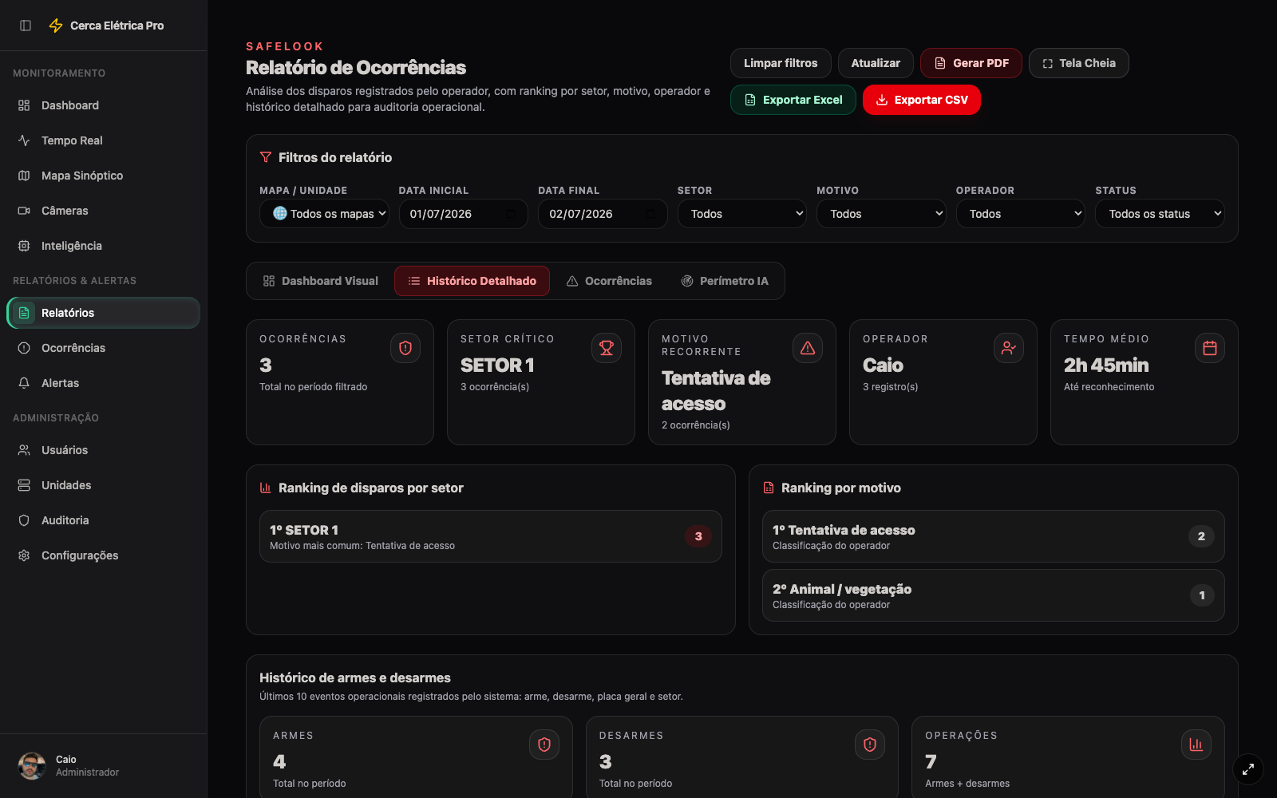Click the expand arrows floating button

pyautogui.click(x=1248, y=769)
